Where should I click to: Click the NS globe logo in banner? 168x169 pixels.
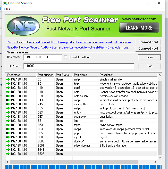tap(23, 26)
